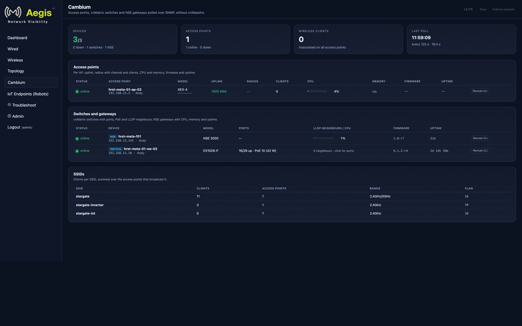Click the Devices 3/3 summary card

pyautogui.click(x=122, y=39)
